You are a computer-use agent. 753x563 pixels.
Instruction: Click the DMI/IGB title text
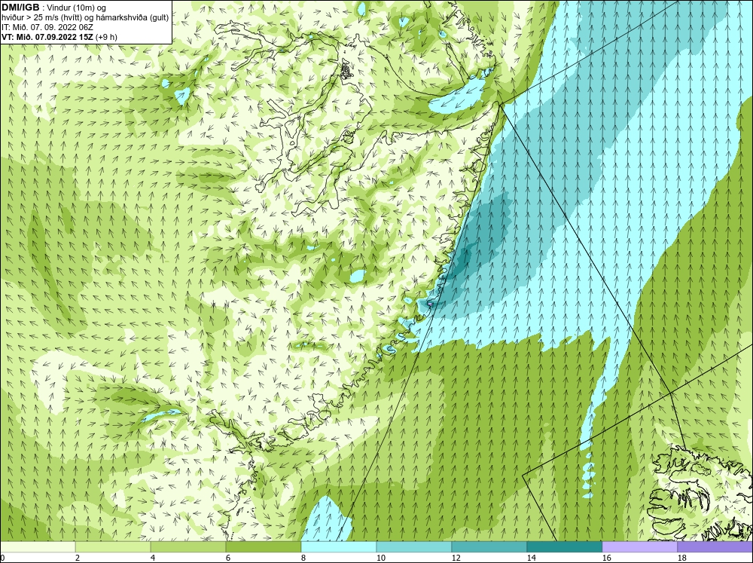(20, 8)
